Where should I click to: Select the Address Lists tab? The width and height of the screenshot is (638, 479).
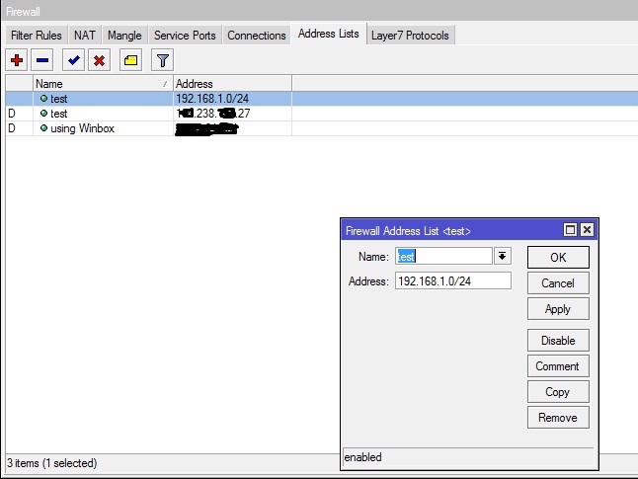click(x=328, y=34)
